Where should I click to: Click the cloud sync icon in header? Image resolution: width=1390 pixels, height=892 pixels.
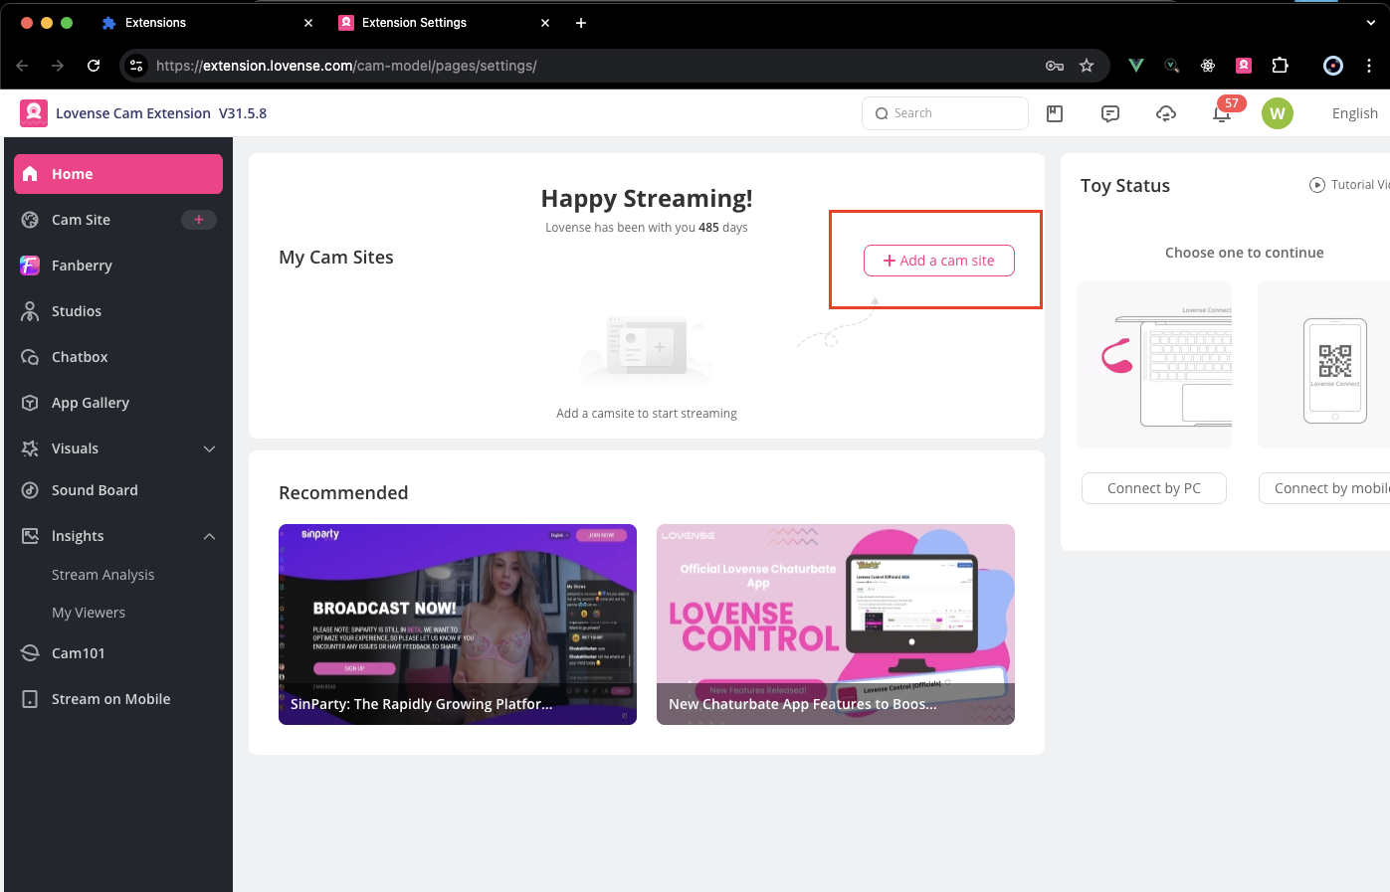click(x=1166, y=114)
